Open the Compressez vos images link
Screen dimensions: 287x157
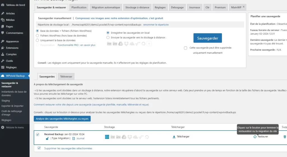119,18
